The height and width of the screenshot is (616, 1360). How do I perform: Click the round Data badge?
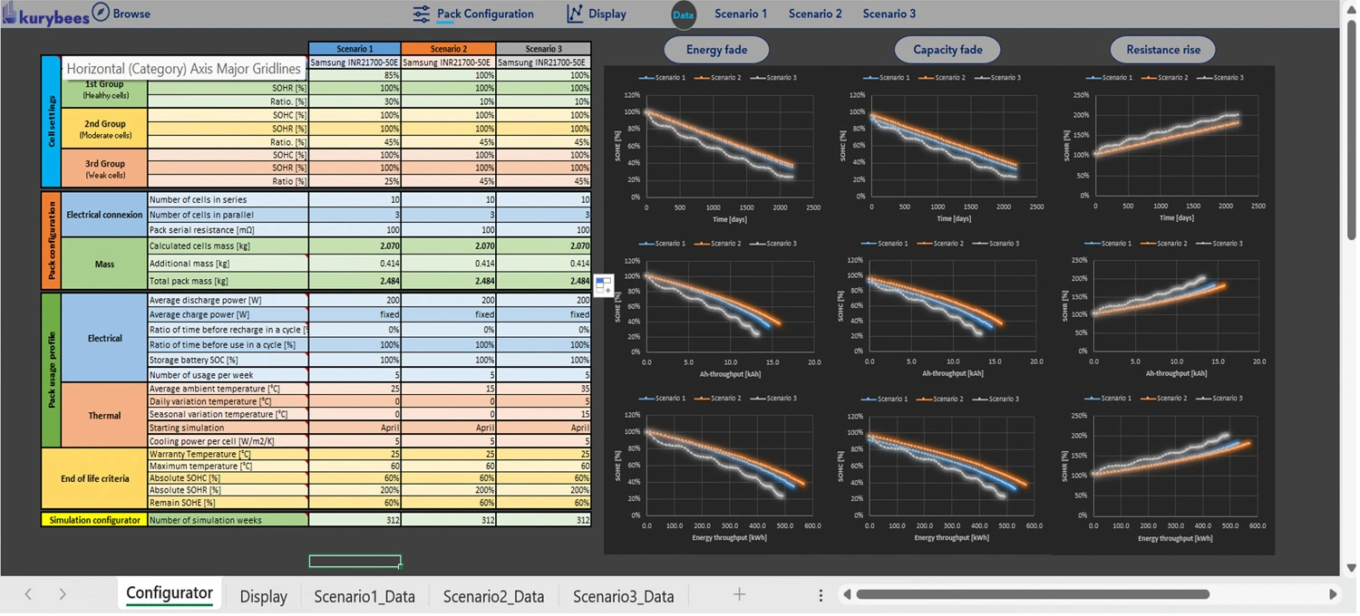point(684,14)
